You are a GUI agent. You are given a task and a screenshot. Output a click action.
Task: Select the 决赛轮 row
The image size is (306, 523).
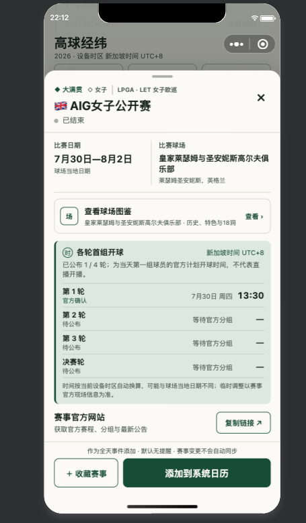click(x=163, y=366)
